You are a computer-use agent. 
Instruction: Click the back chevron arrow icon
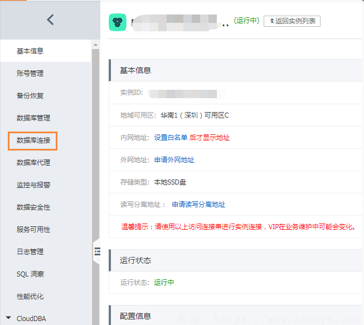pos(50,20)
